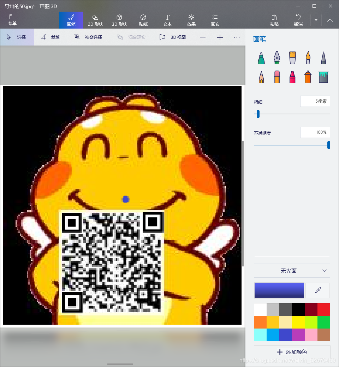Activate 神奇选择 magic select
The width and height of the screenshot is (339, 367).
click(x=88, y=37)
